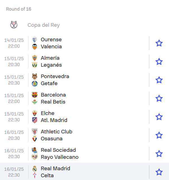
Task: Click the Barcelona club crest
Action: click(35, 95)
